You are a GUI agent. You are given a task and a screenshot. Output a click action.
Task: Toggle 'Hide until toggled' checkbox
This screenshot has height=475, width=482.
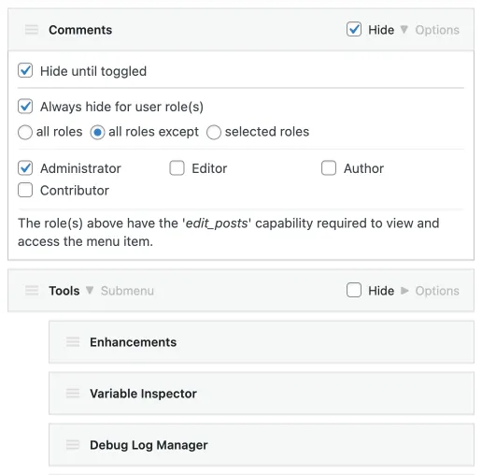[x=25, y=70]
